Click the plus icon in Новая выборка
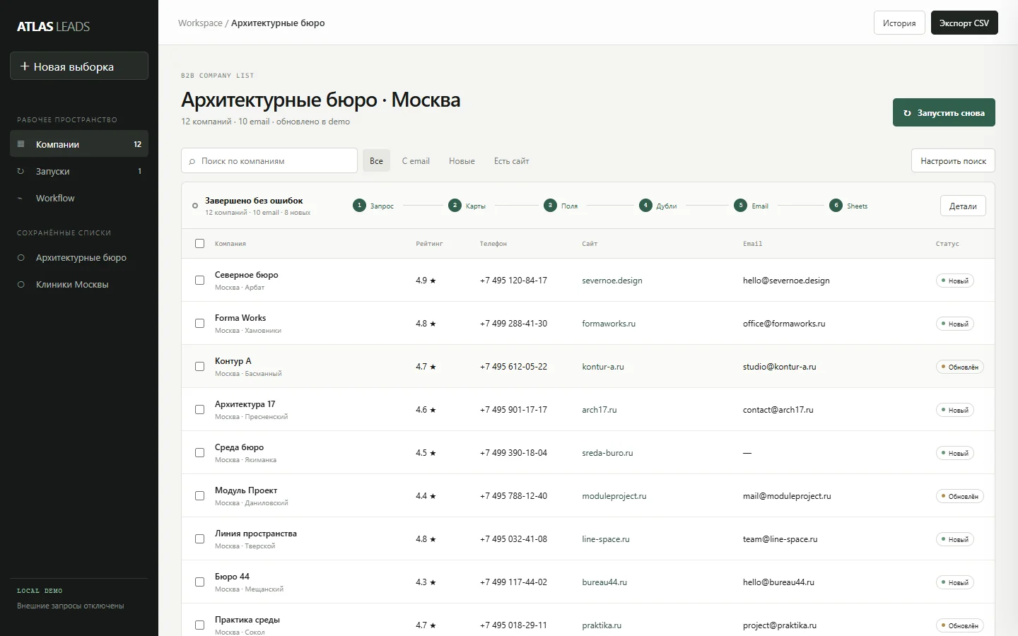The height and width of the screenshot is (636, 1018). click(x=25, y=66)
